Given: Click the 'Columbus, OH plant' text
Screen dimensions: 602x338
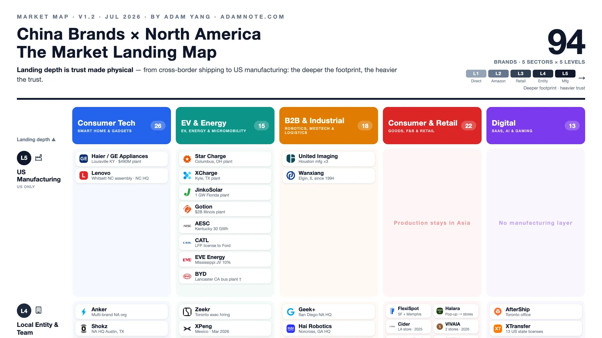Looking at the screenshot, I should point(214,161).
